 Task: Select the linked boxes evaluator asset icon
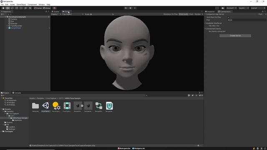click(99, 105)
